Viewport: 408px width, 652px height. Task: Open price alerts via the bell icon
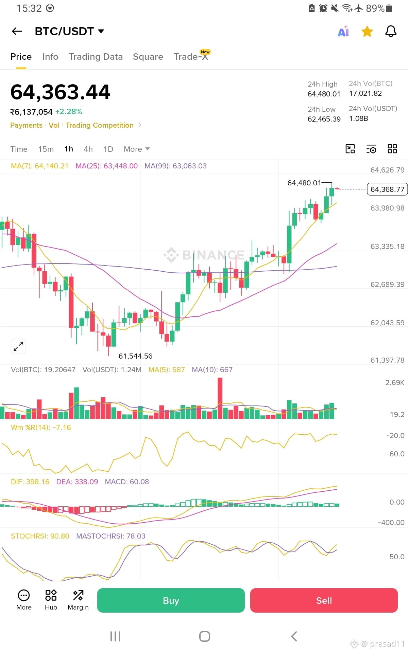391,32
